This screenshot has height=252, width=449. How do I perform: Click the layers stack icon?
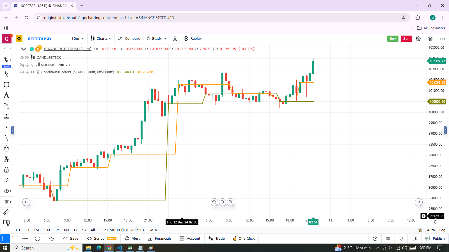430,39
